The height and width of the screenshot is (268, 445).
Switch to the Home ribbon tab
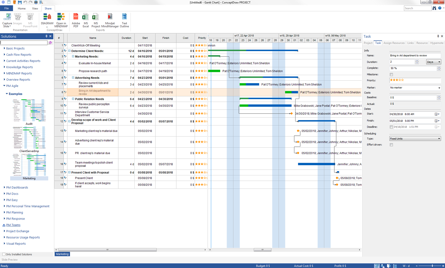tap(22, 9)
